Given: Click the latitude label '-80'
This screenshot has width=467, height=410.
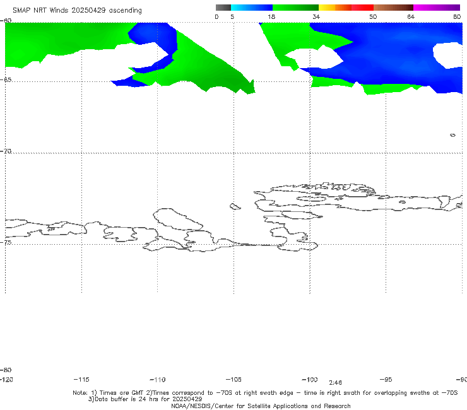Looking at the screenshot, I should click(6, 370).
